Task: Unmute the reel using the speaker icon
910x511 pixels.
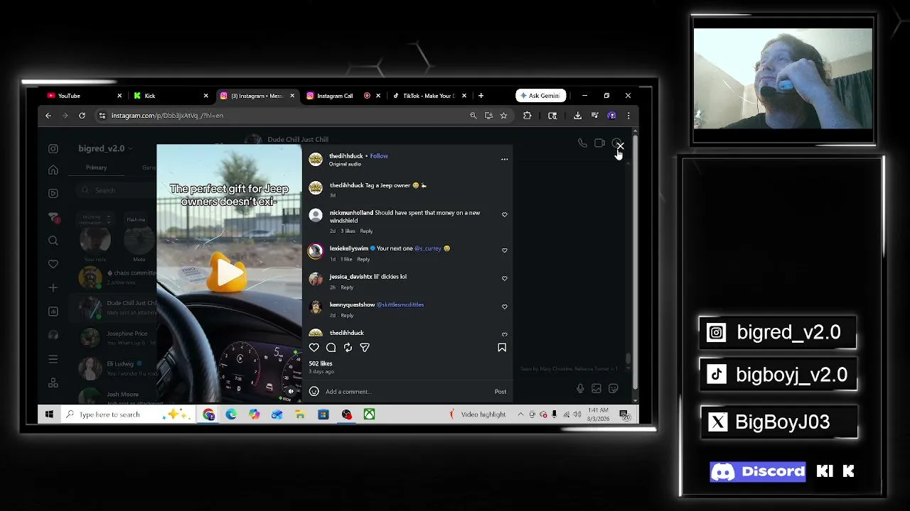Action: (291, 391)
